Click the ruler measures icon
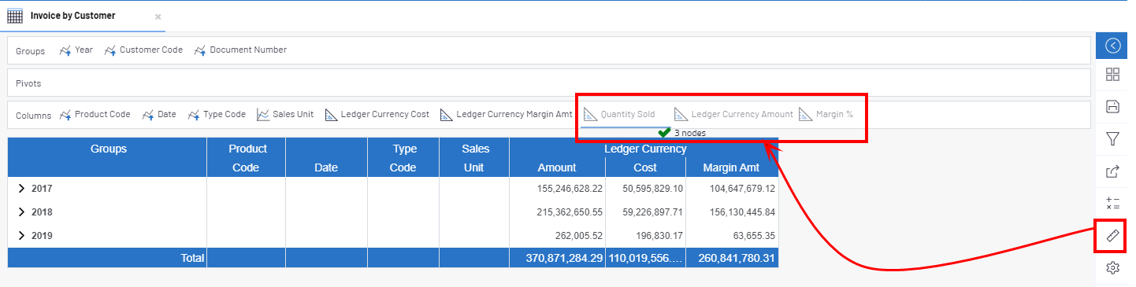1136x287 pixels. point(1112,236)
